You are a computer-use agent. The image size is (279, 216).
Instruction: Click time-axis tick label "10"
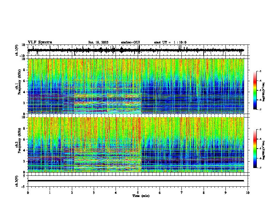coord(248,193)
